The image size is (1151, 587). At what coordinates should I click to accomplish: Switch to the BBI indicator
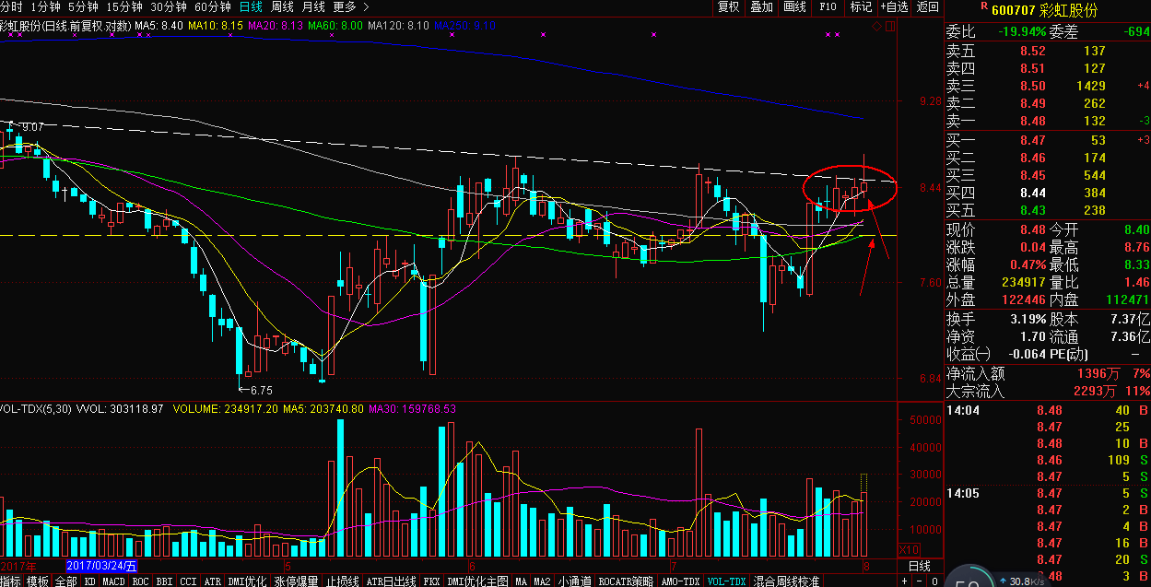tap(165, 581)
